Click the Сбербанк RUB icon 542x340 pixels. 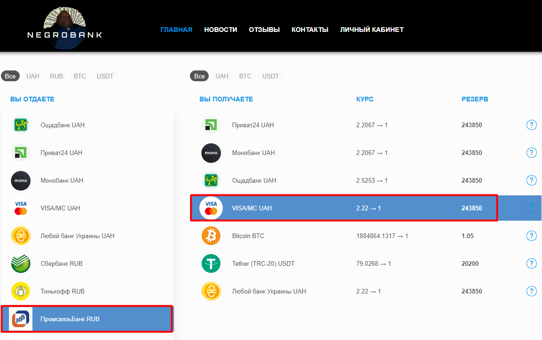point(21,263)
